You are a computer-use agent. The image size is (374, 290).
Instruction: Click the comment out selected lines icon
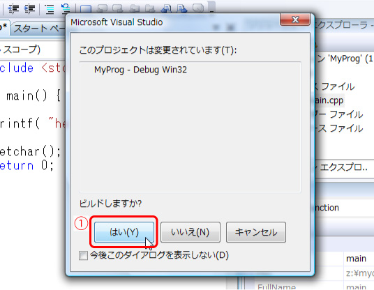pyautogui.click(x=50, y=9)
